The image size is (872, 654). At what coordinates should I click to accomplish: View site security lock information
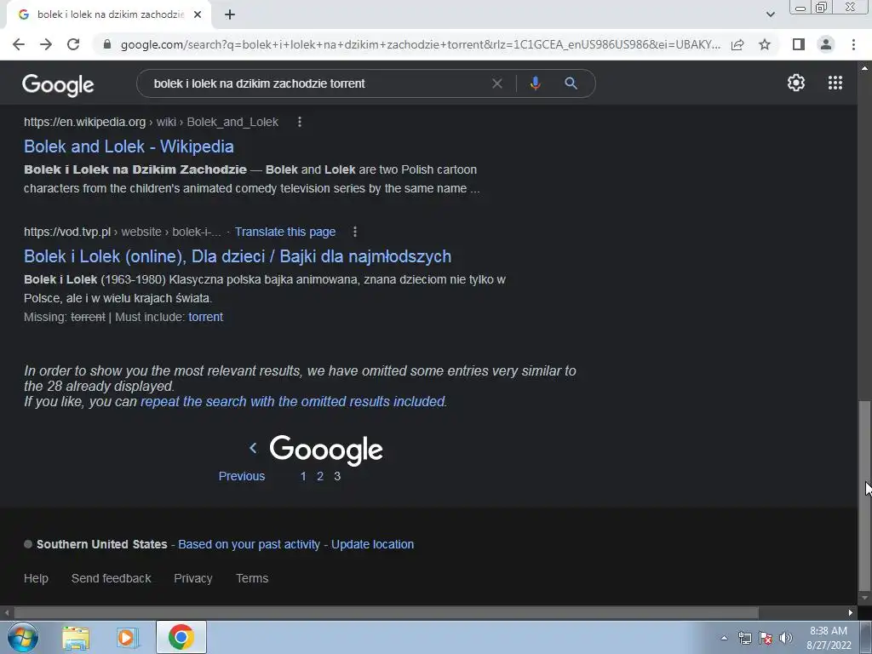[107, 44]
